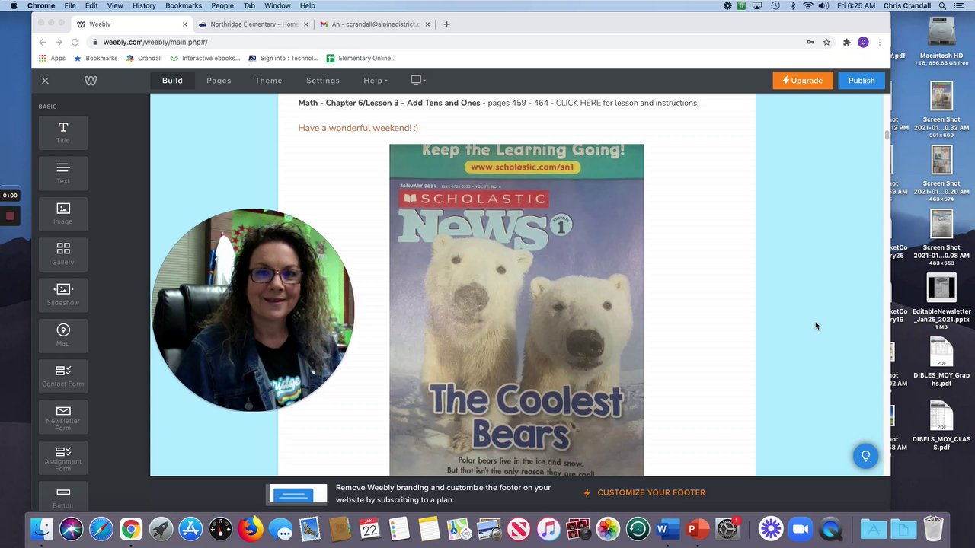Open the Help dropdown menu

[x=375, y=81]
